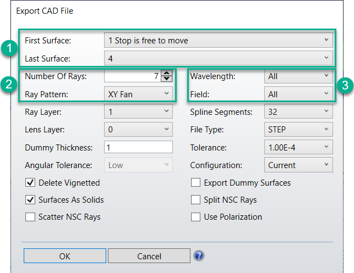Open the Spline Segments dropdown
This screenshot has height=273, width=354.
(x=298, y=112)
